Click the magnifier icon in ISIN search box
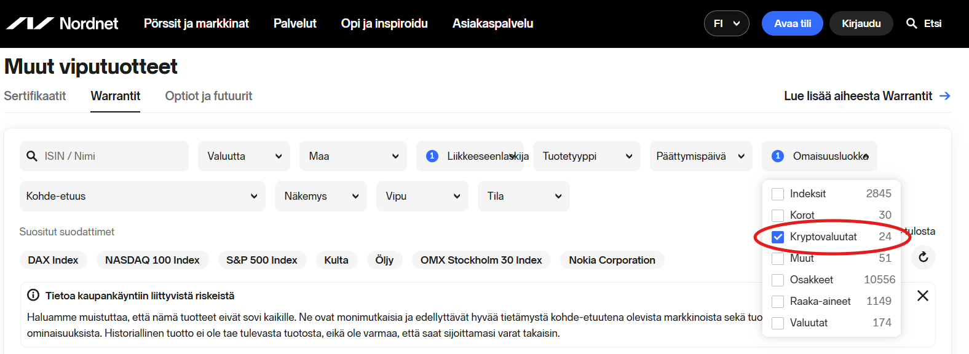This screenshot has width=969, height=354. 32,156
